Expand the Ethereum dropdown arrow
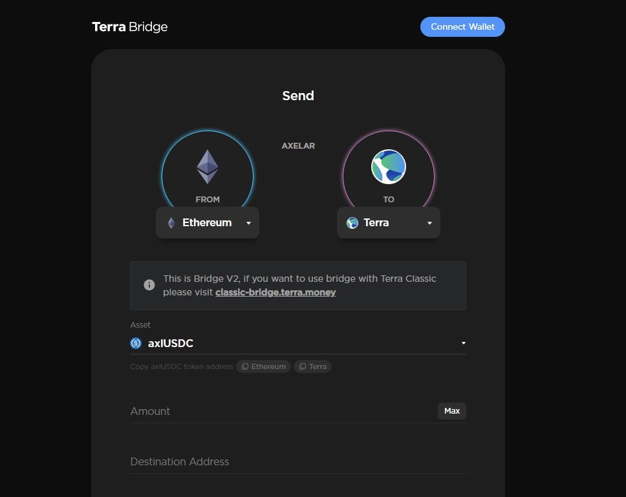Image resolution: width=626 pixels, height=497 pixels. (248, 223)
